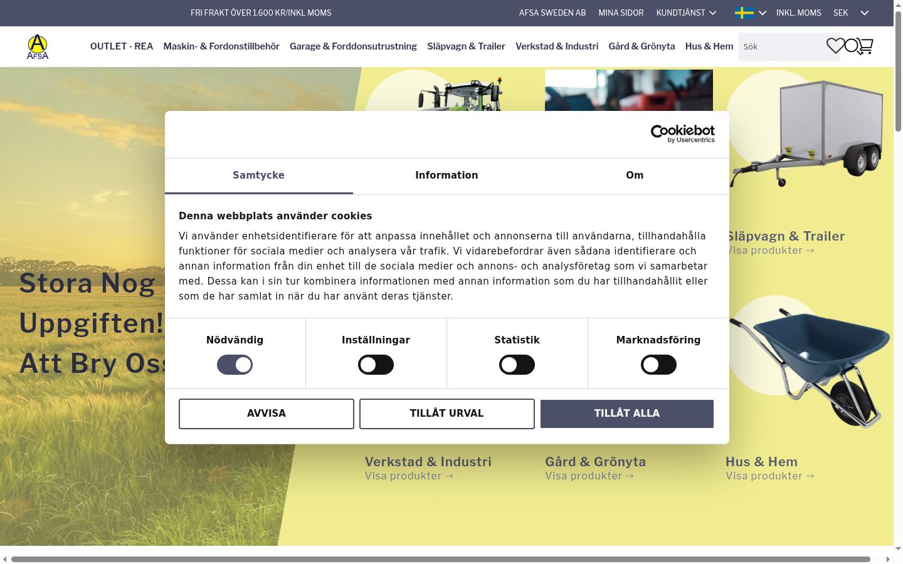
Task: Click Visa produkter under Verkstad & Industri
Action: 409,476
